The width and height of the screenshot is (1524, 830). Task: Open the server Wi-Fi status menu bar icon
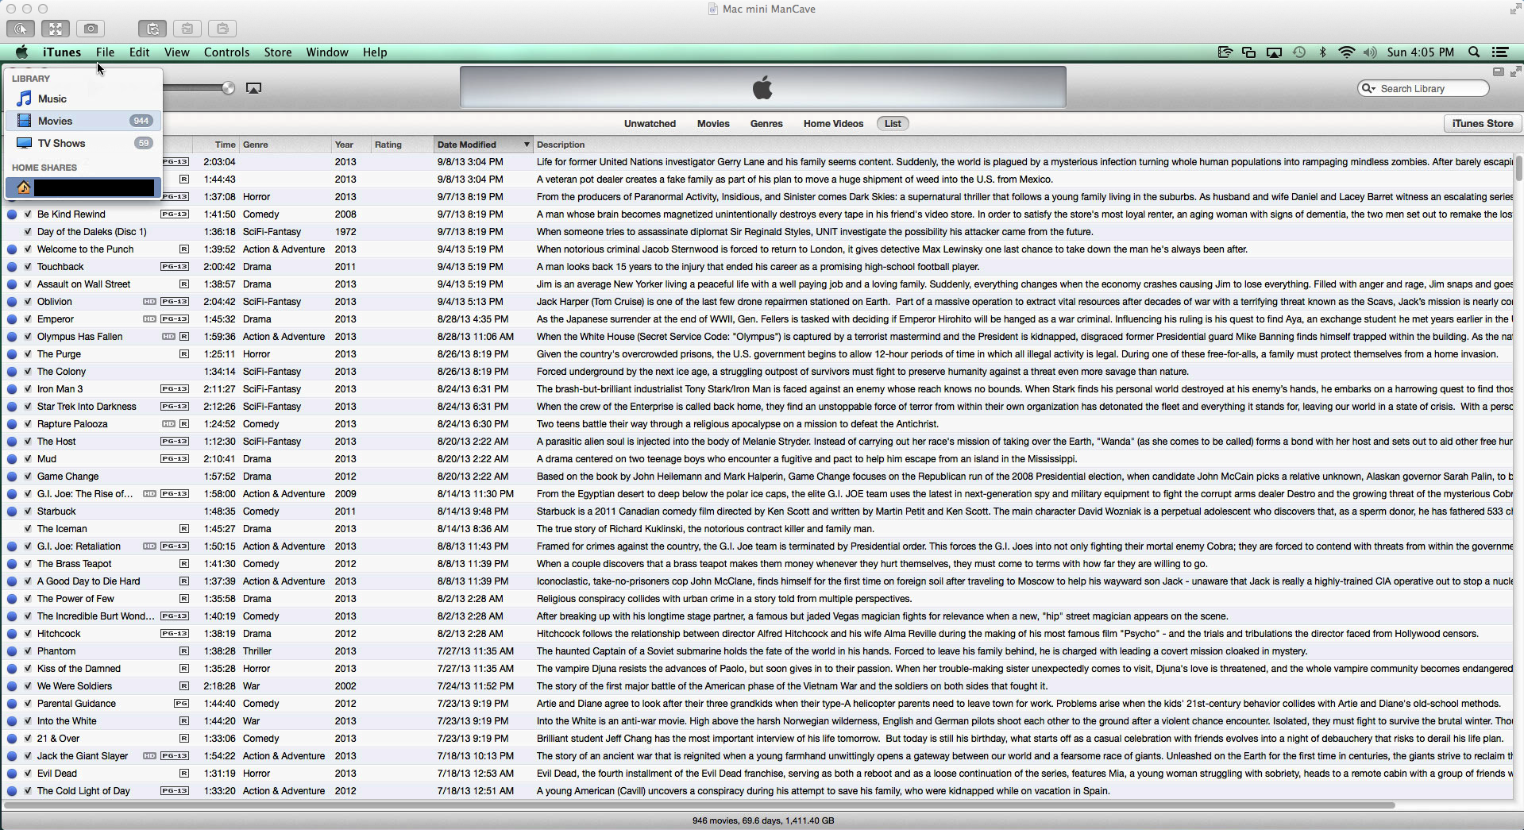click(x=1225, y=52)
